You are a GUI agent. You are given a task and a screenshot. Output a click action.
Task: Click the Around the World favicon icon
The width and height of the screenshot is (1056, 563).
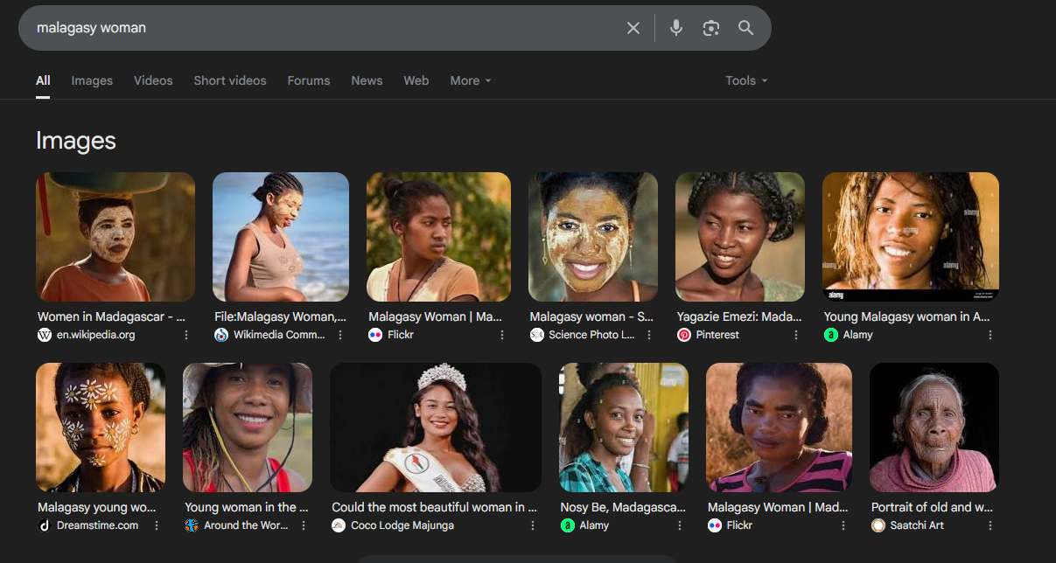[192, 525]
